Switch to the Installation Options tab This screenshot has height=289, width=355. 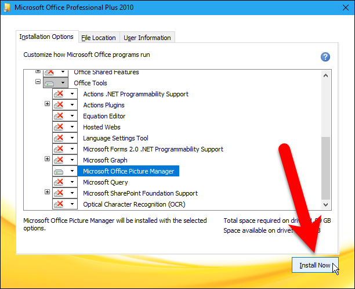(x=46, y=37)
